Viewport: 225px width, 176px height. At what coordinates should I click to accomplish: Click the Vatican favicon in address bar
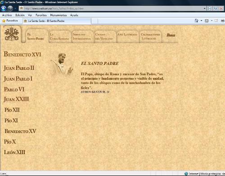(22, 9)
